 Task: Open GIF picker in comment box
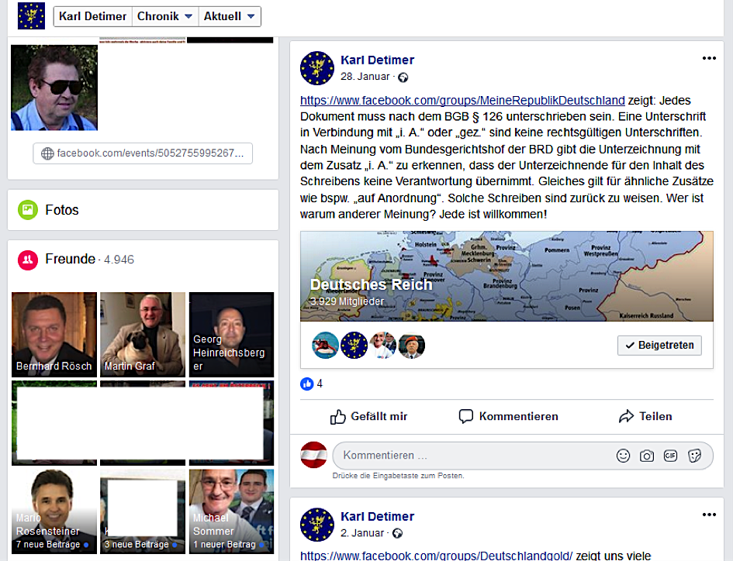[670, 456]
